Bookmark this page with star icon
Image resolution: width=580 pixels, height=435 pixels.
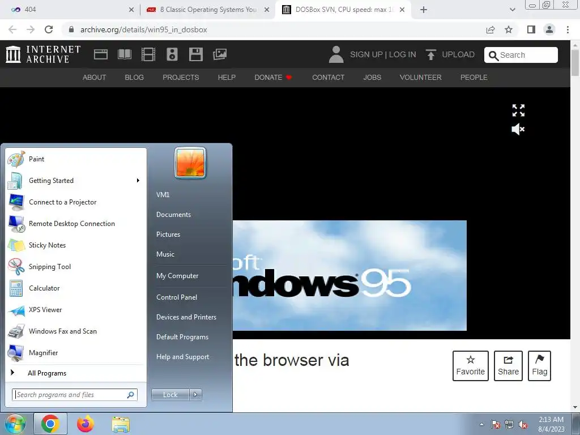pyautogui.click(x=509, y=29)
